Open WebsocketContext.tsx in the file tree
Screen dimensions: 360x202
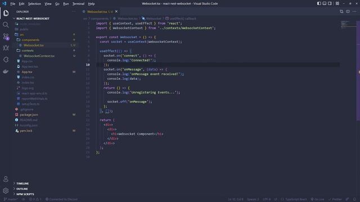click(x=39, y=56)
